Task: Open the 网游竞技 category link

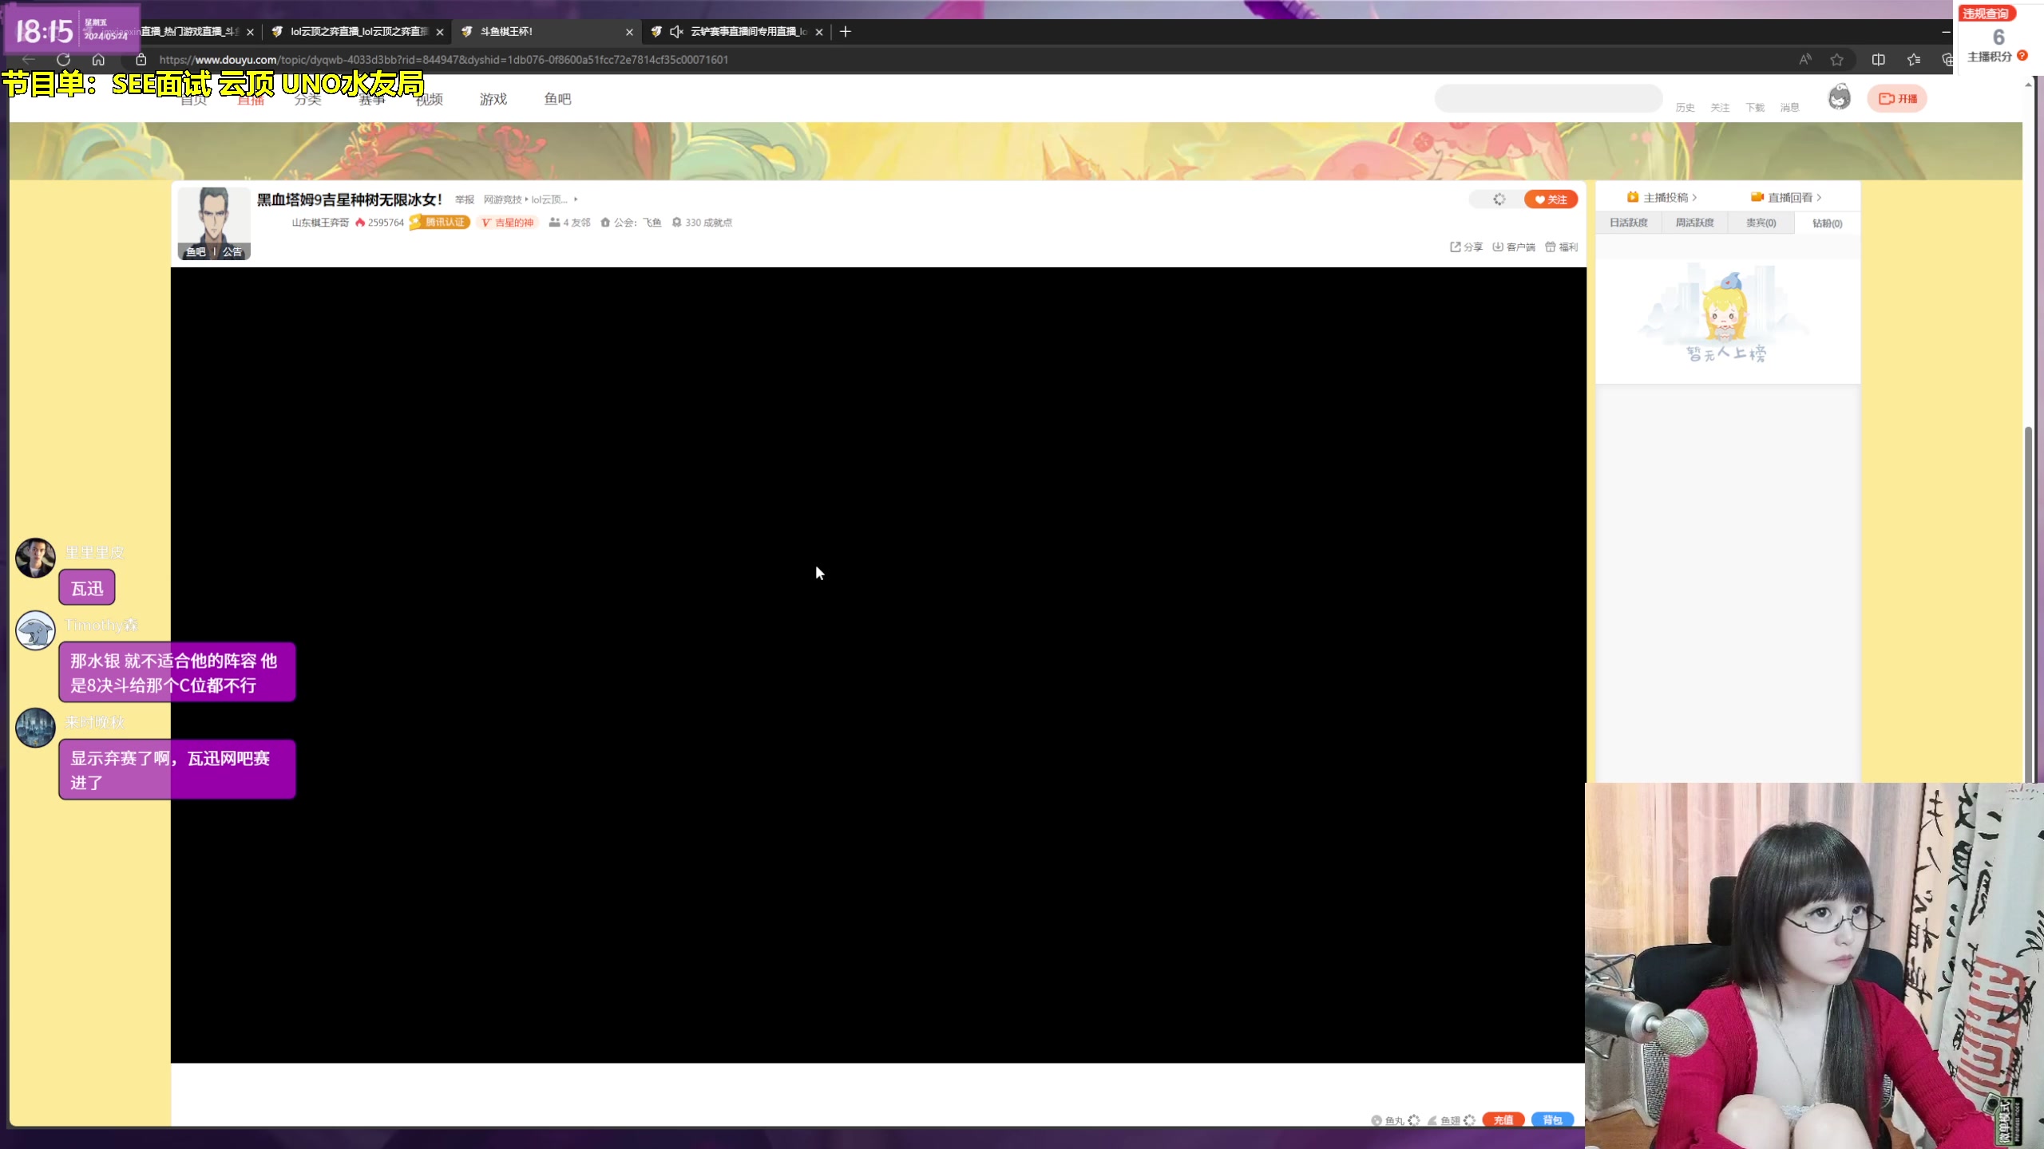Action: (x=502, y=200)
